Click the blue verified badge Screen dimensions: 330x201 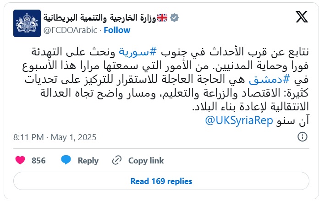[x=175, y=18]
